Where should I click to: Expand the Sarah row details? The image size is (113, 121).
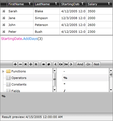pyautogui.click(x=4, y=11)
